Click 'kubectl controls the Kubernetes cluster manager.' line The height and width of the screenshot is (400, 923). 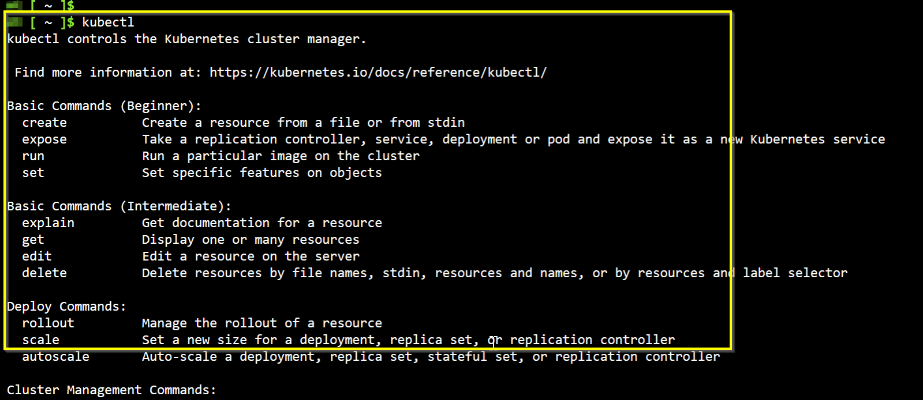click(x=186, y=39)
